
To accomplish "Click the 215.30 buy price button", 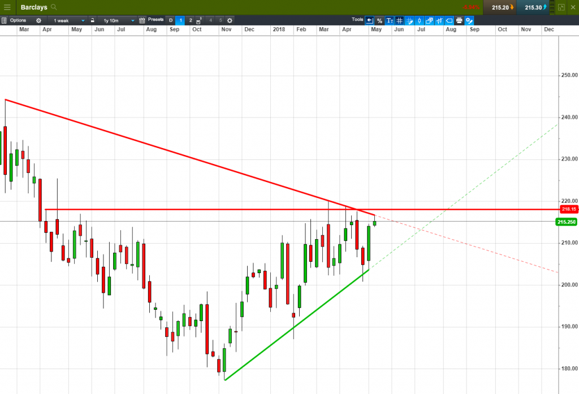I will (x=533, y=7).
